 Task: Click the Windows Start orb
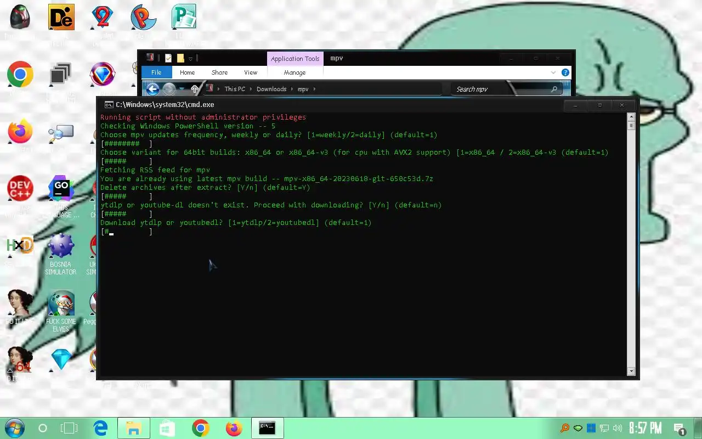(14, 428)
